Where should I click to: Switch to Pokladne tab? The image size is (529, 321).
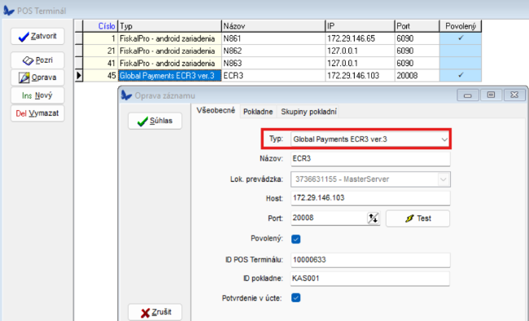click(x=258, y=112)
